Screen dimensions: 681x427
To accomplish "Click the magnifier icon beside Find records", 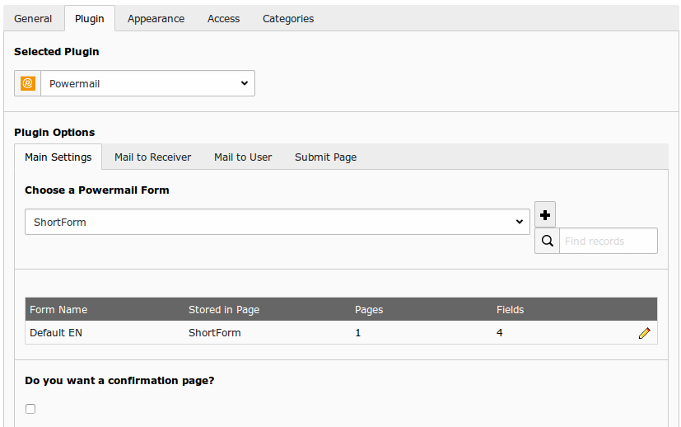I will click(x=548, y=241).
